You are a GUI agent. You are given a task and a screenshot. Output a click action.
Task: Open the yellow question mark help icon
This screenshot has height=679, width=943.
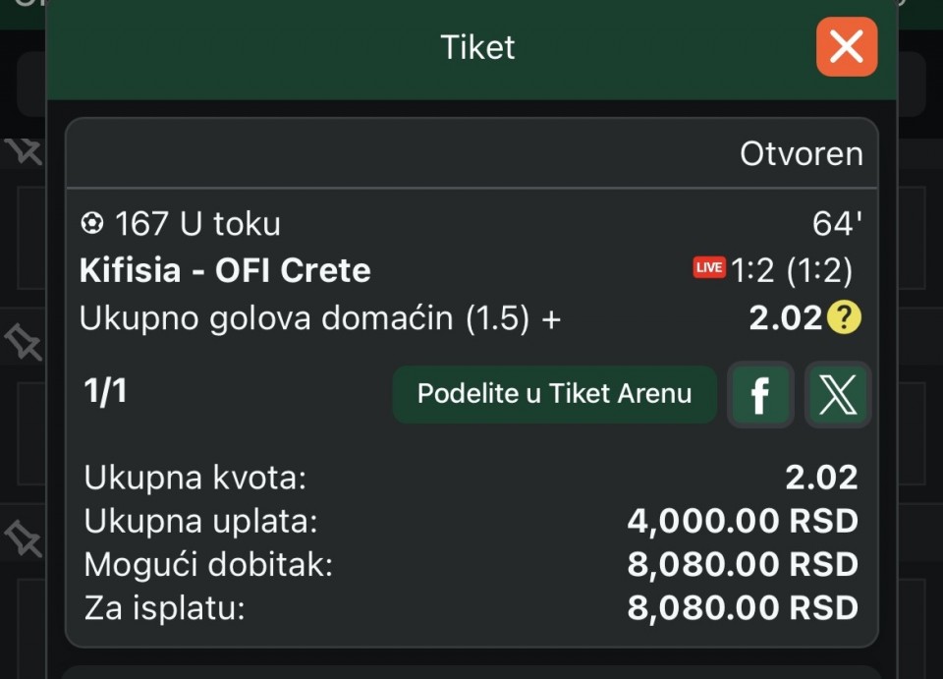coord(843,317)
